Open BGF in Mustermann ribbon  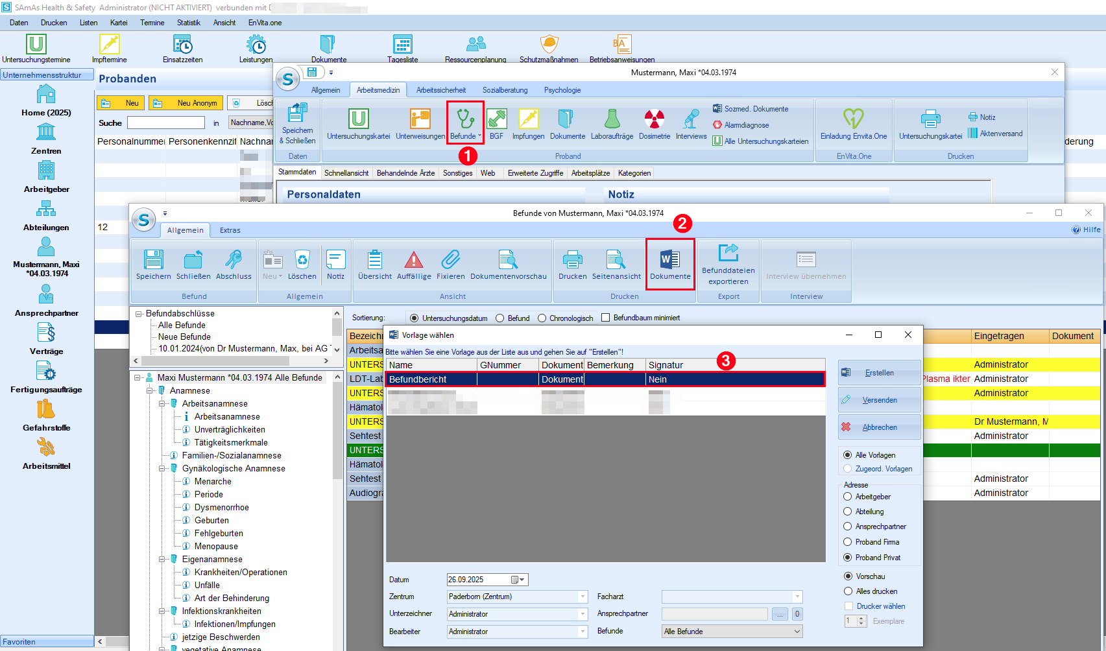[x=496, y=123]
